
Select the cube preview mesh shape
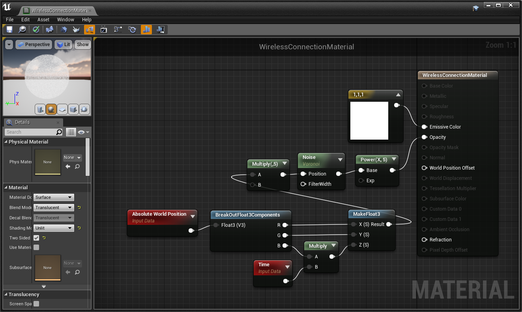pyautogui.click(x=73, y=109)
